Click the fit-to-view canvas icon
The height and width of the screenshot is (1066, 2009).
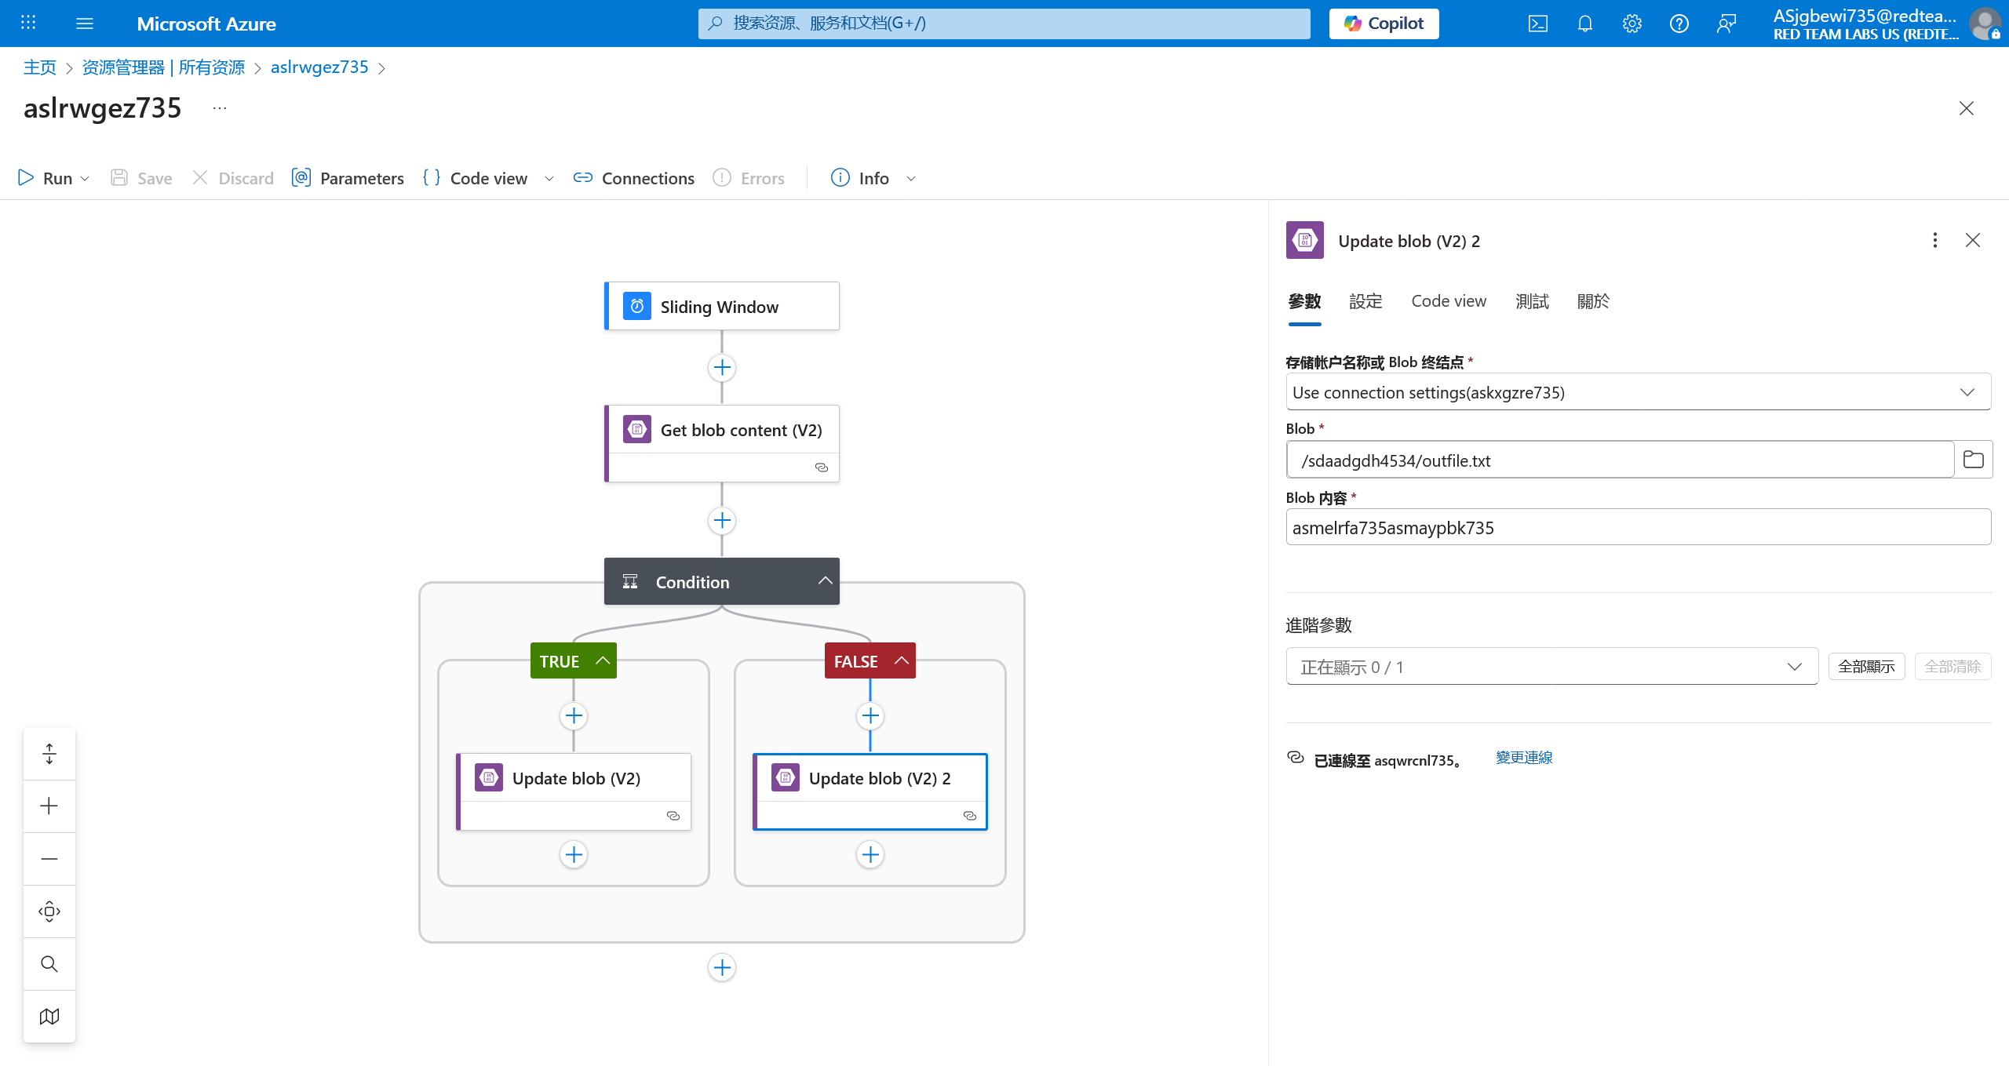click(49, 911)
